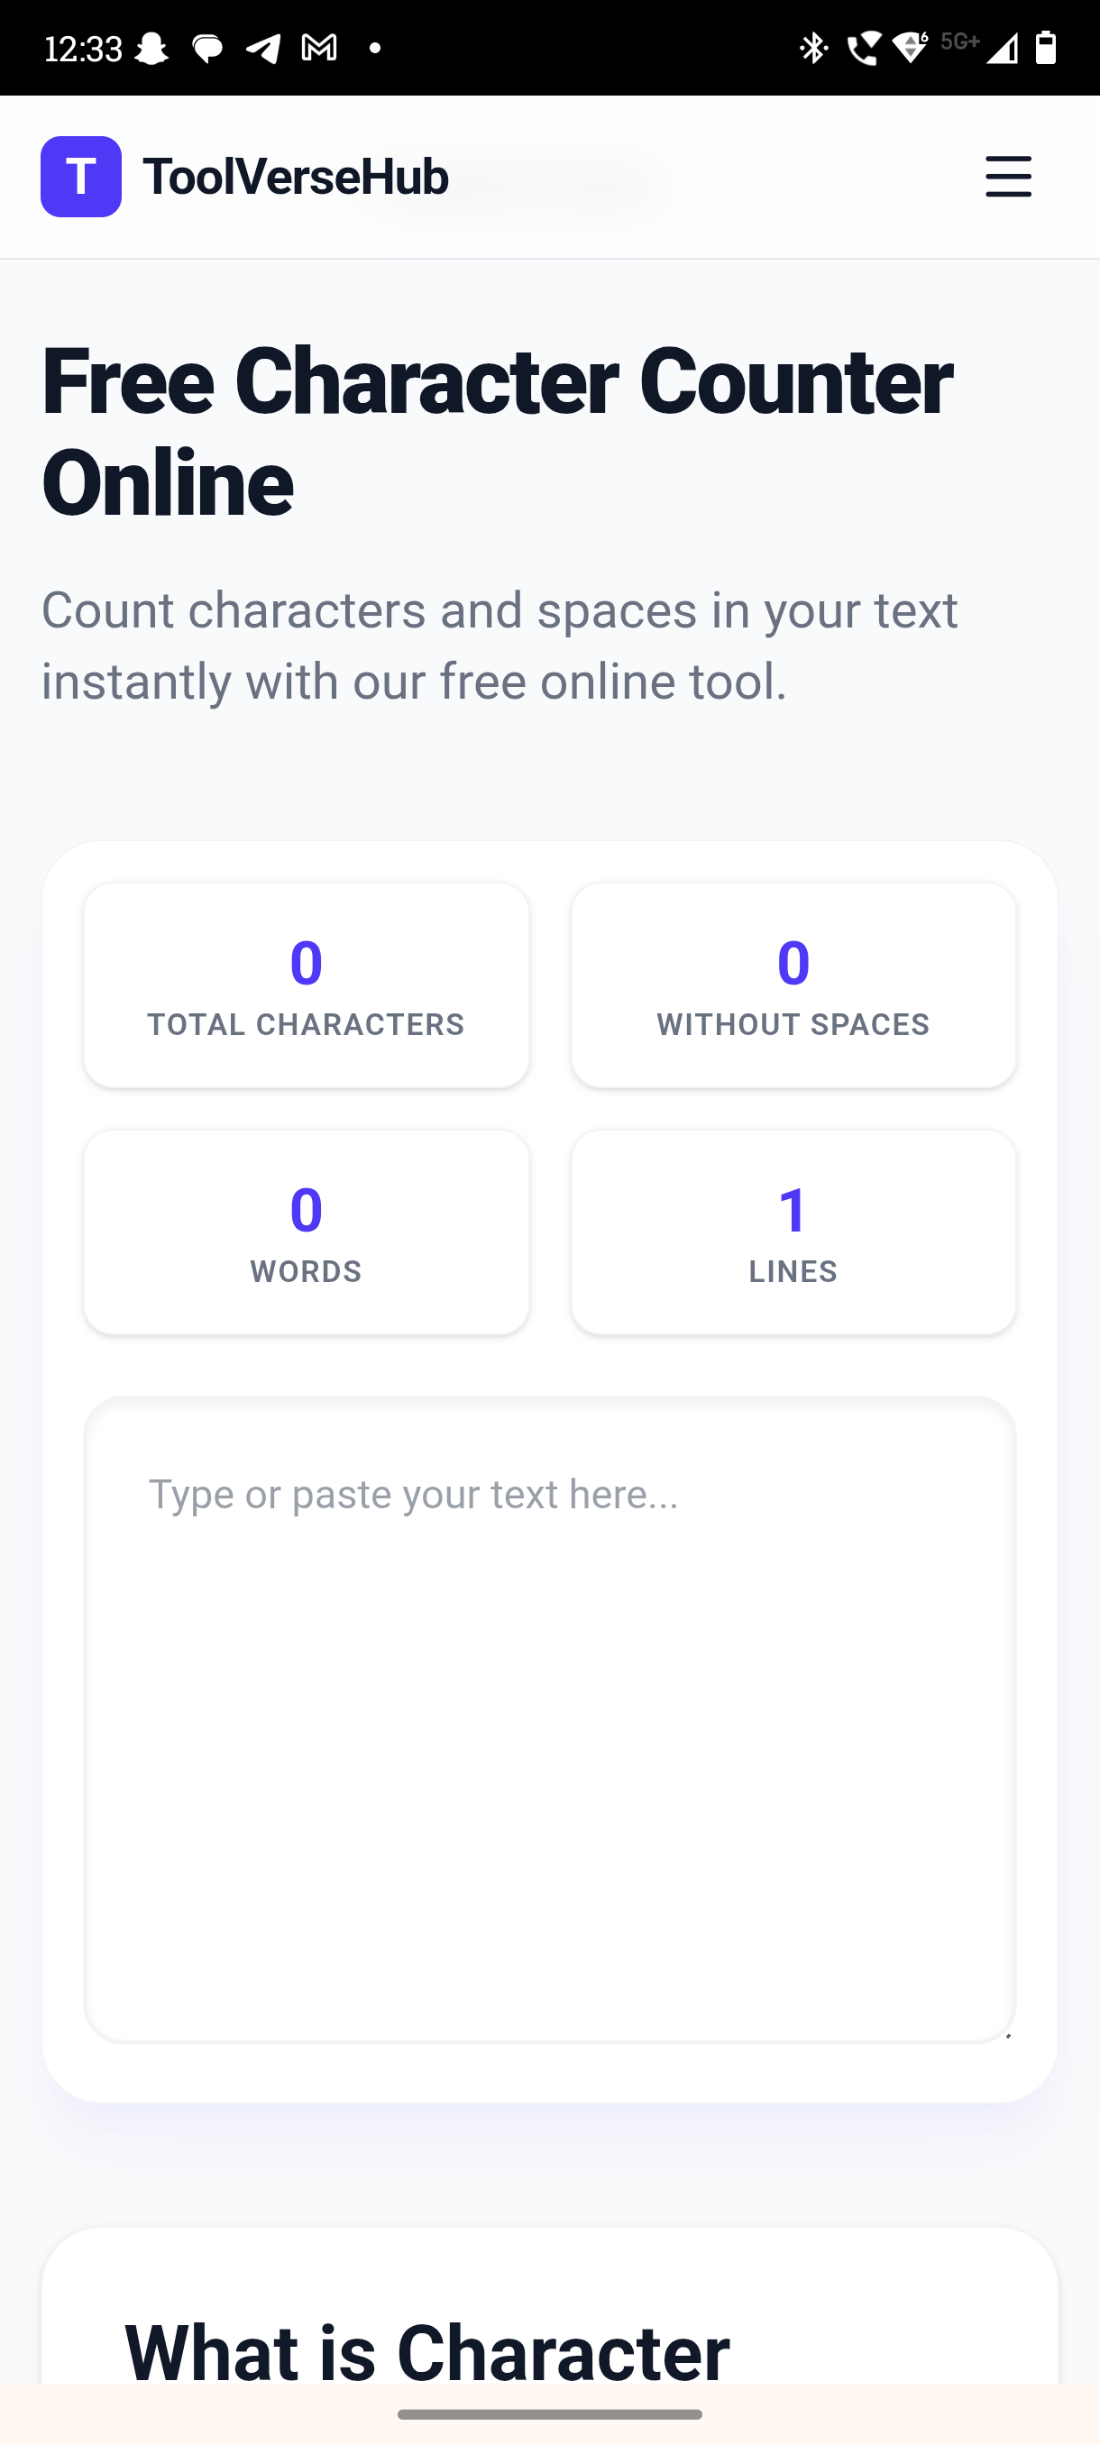Tap the Telegram notification icon
The width and height of the screenshot is (1100, 2445).
pyautogui.click(x=263, y=48)
